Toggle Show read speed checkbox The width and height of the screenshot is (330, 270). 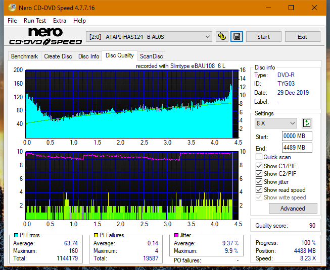tap(259, 189)
